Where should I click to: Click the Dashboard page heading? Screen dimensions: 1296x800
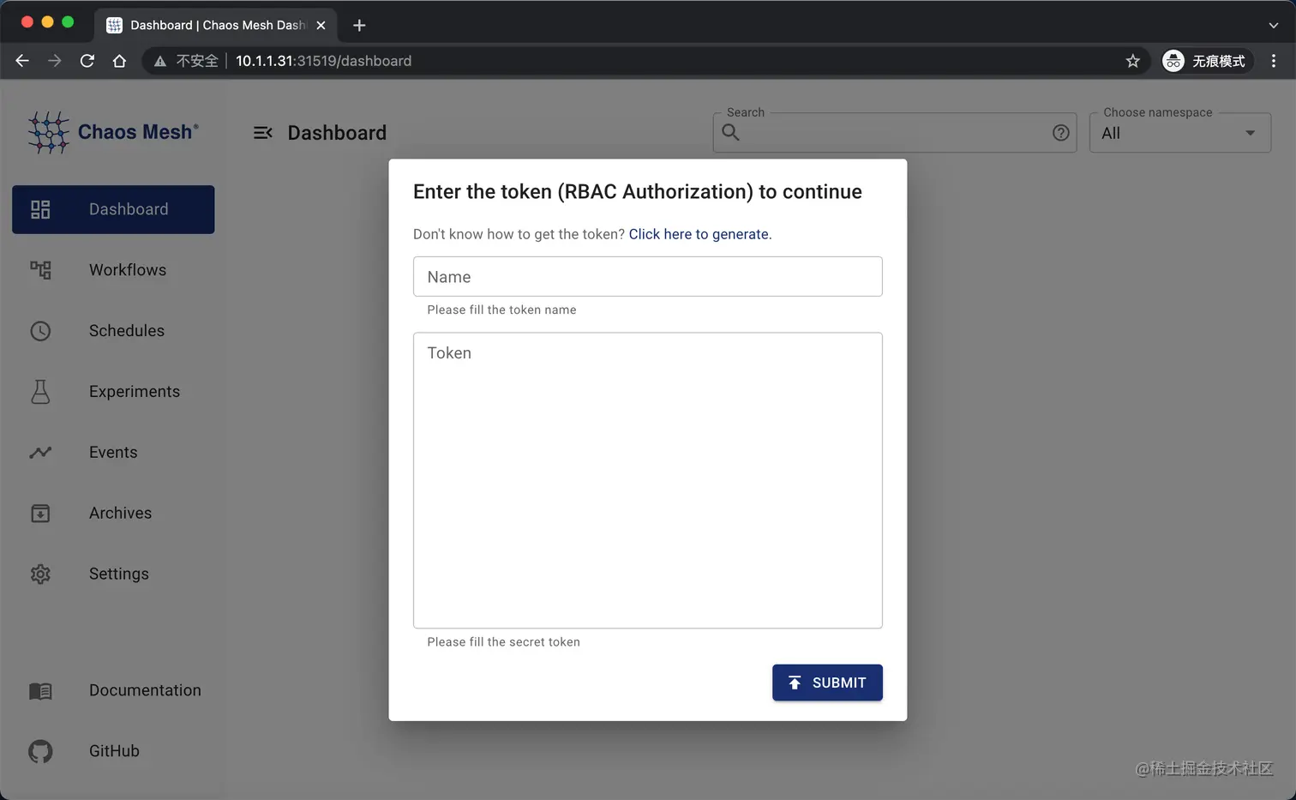coord(337,133)
